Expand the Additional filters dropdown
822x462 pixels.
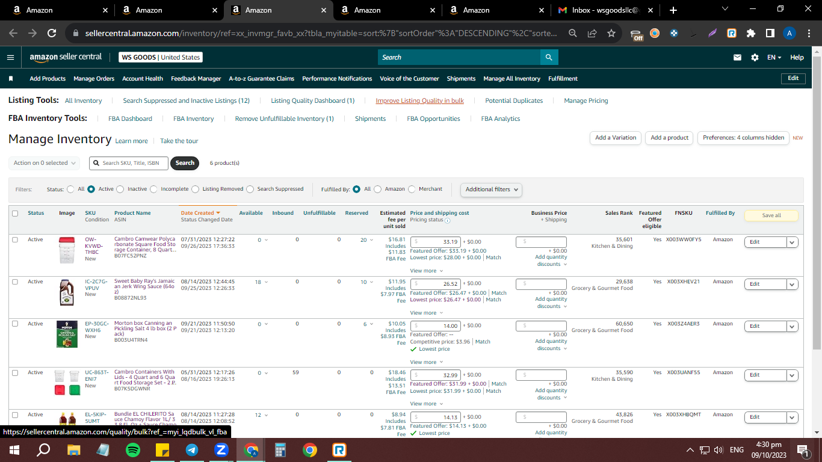point(491,189)
